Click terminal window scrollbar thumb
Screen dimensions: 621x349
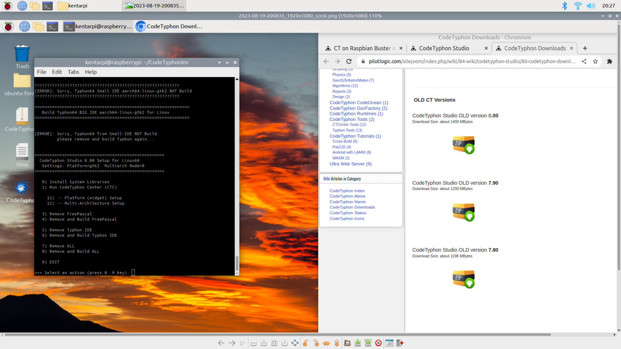coord(237,263)
